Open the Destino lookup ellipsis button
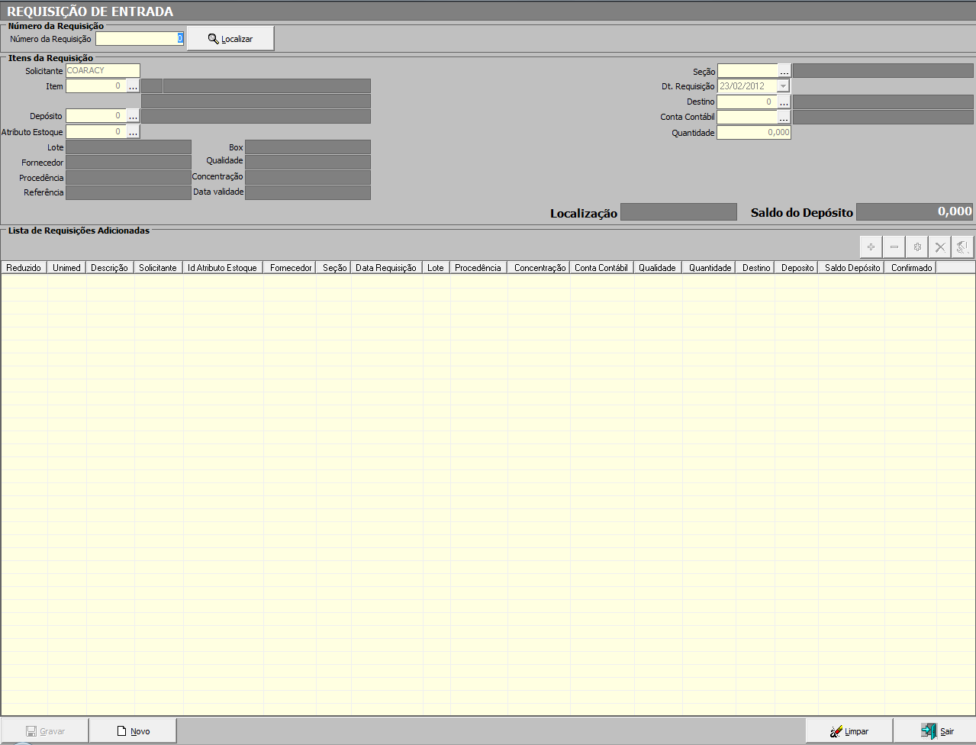Image resolution: width=976 pixels, height=745 pixels. click(784, 102)
